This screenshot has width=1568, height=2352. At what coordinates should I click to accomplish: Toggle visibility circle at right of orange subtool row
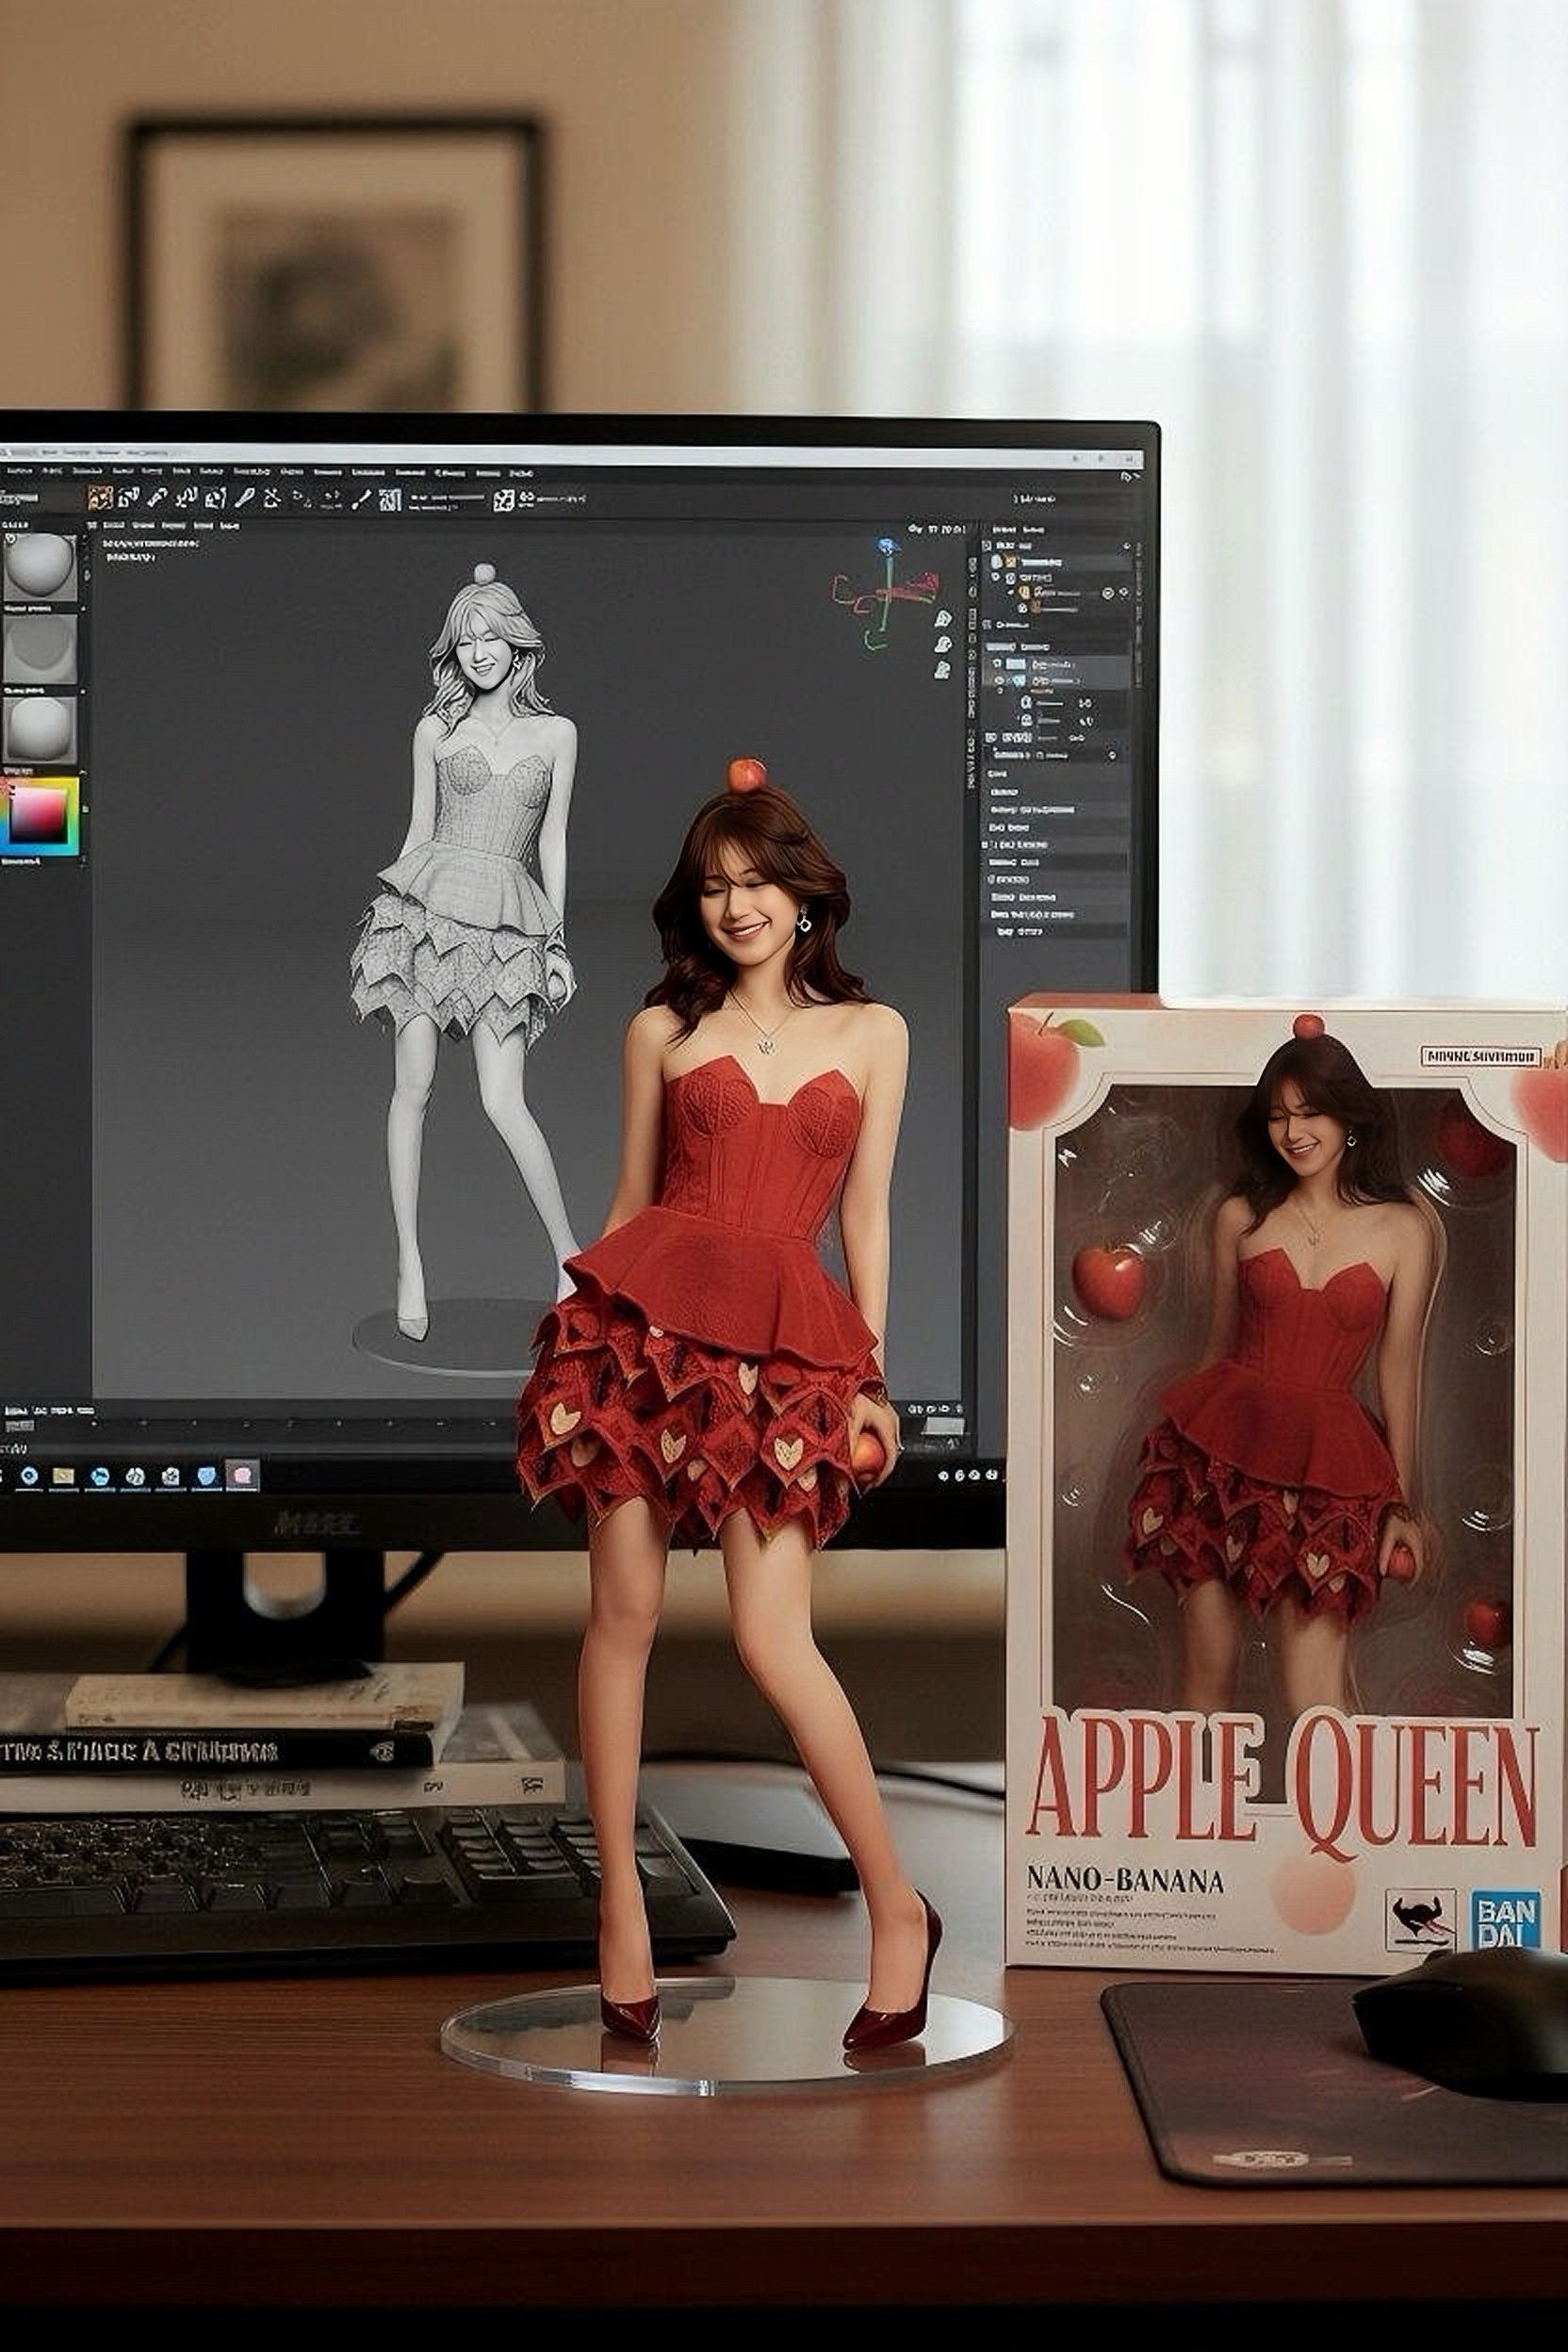point(1108,594)
